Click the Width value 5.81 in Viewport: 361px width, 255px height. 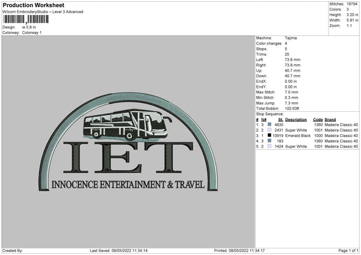352,20
